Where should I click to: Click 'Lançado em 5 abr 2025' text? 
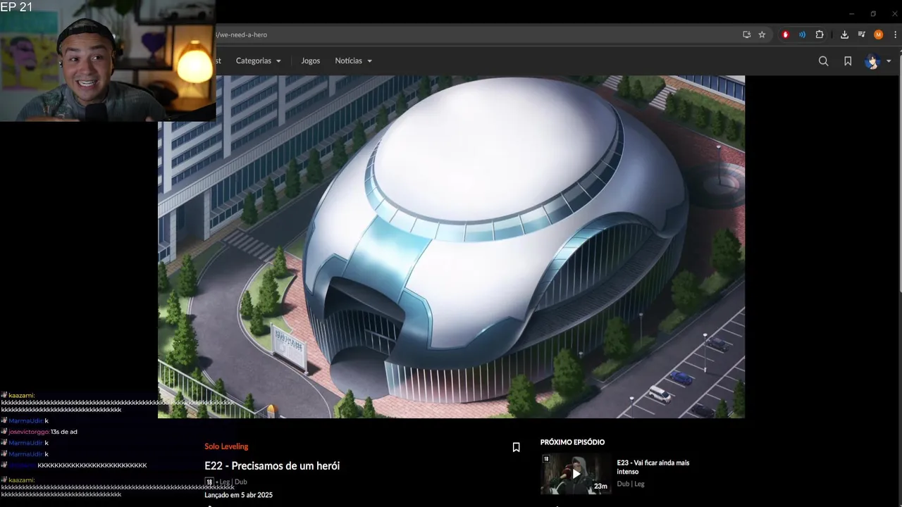(238, 495)
